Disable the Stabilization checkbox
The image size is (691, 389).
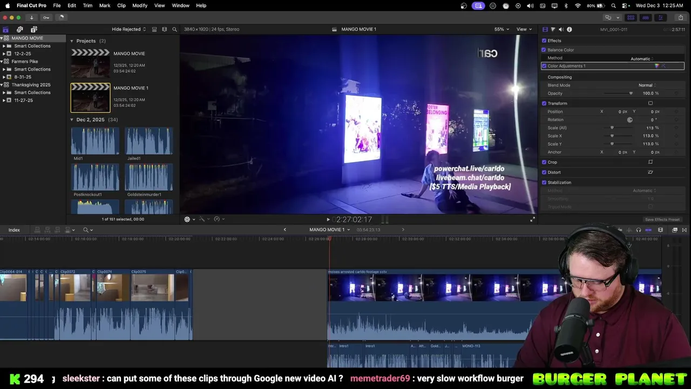click(x=544, y=183)
